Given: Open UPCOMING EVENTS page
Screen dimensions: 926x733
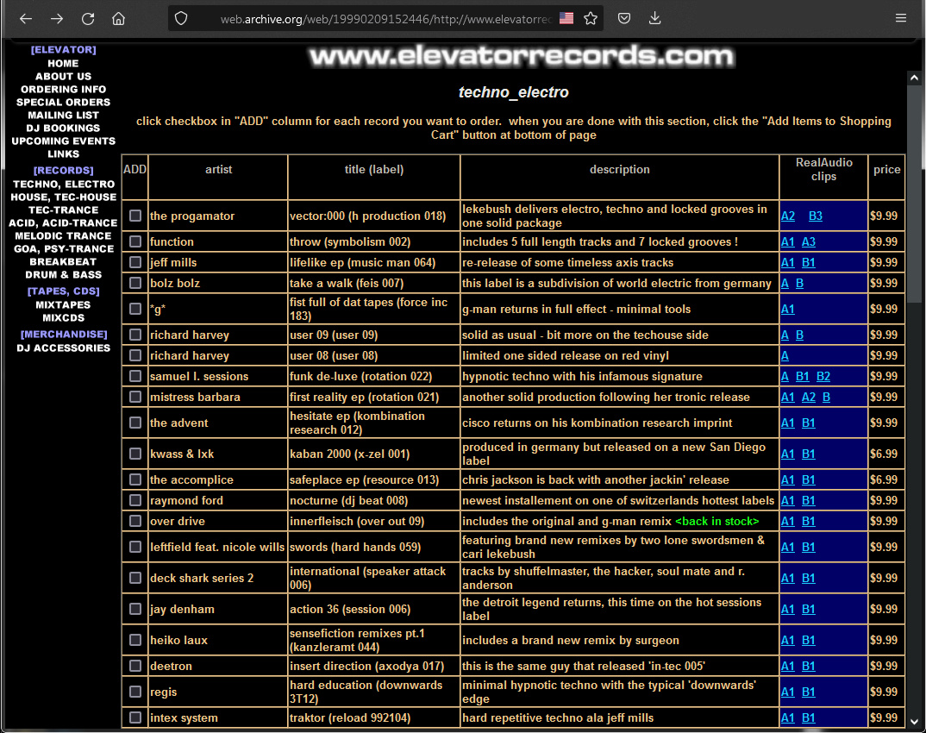Looking at the screenshot, I should pos(63,141).
